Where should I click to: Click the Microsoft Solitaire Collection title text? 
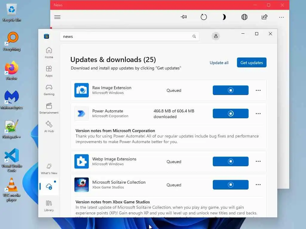click(x=119, y=182)
